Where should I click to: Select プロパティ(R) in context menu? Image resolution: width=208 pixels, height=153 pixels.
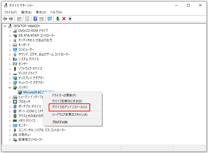click(x=60, y=122)
